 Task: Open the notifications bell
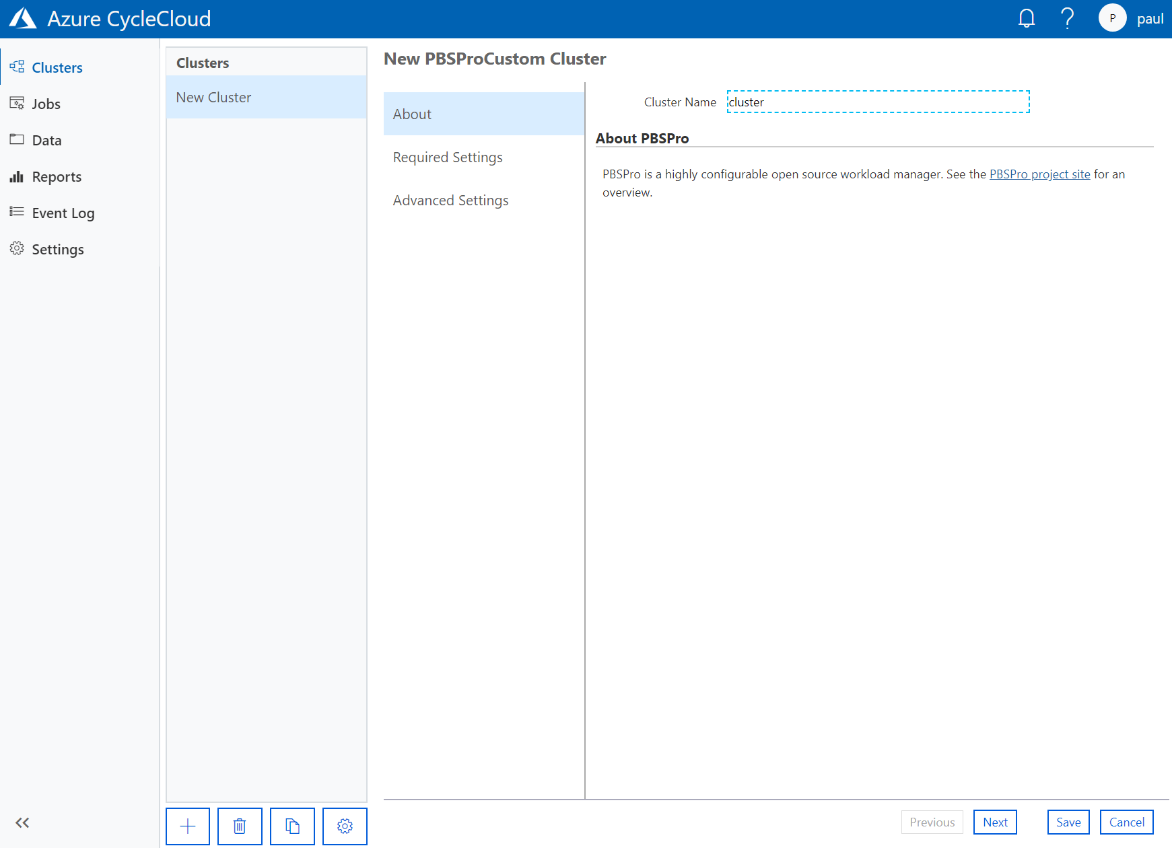pos(1026,18)
